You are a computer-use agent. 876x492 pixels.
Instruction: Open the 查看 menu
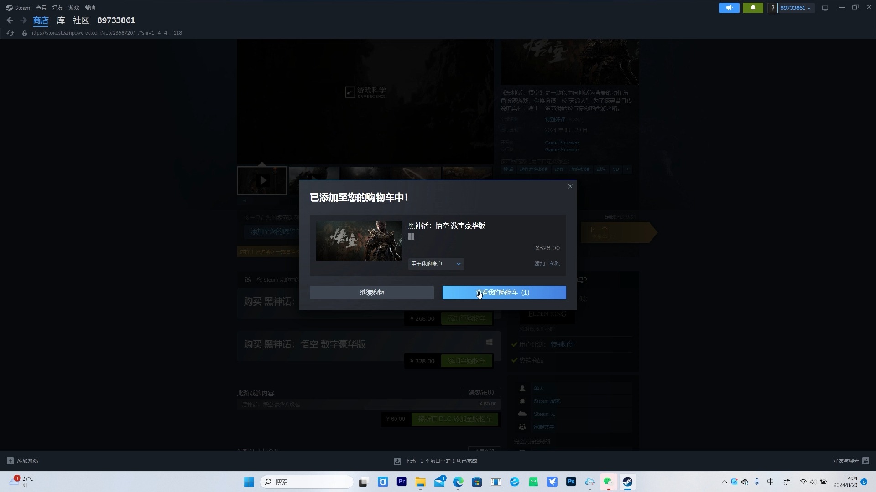[41, 8]
